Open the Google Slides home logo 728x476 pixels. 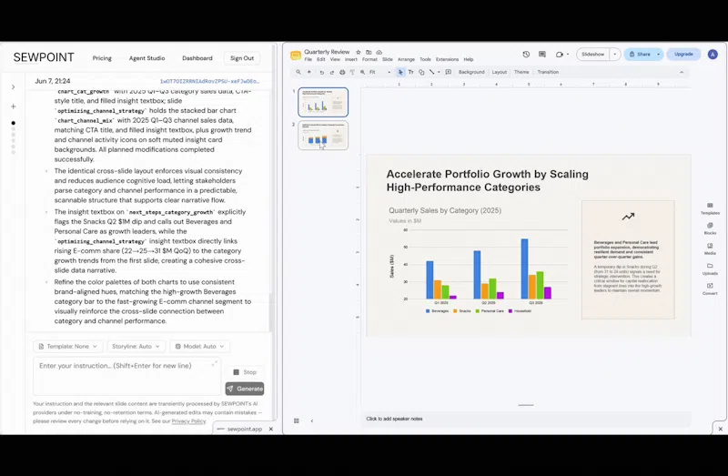(x=296, y=56)
